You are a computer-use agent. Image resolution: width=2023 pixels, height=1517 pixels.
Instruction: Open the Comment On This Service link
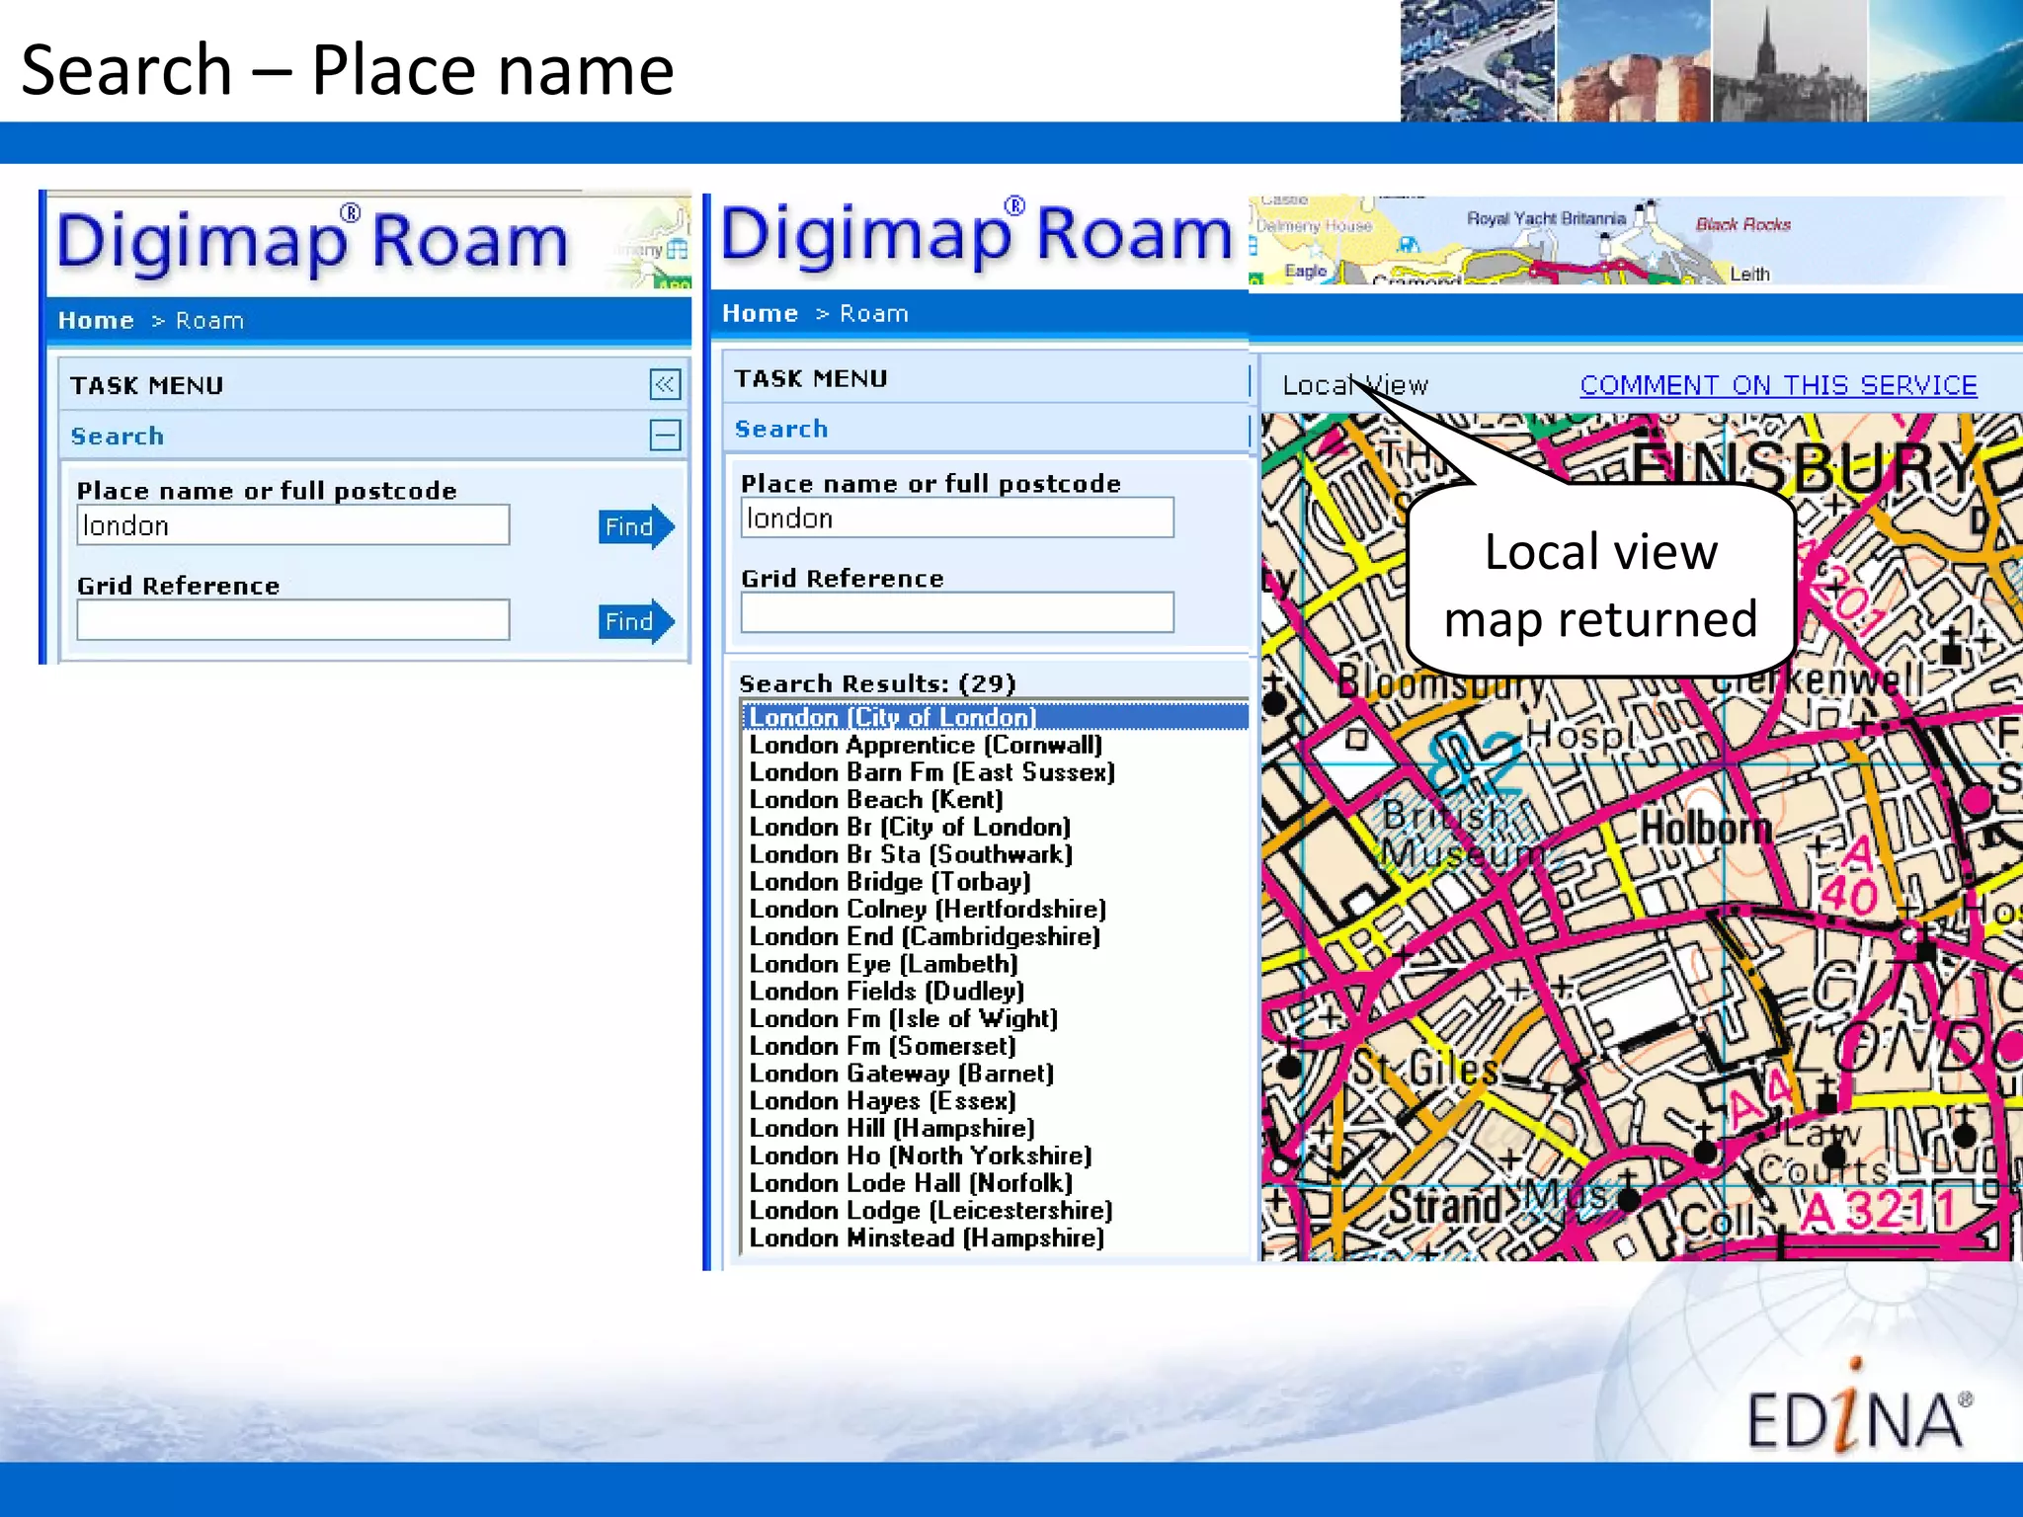pyautogui.click(x=1778, y=385)
